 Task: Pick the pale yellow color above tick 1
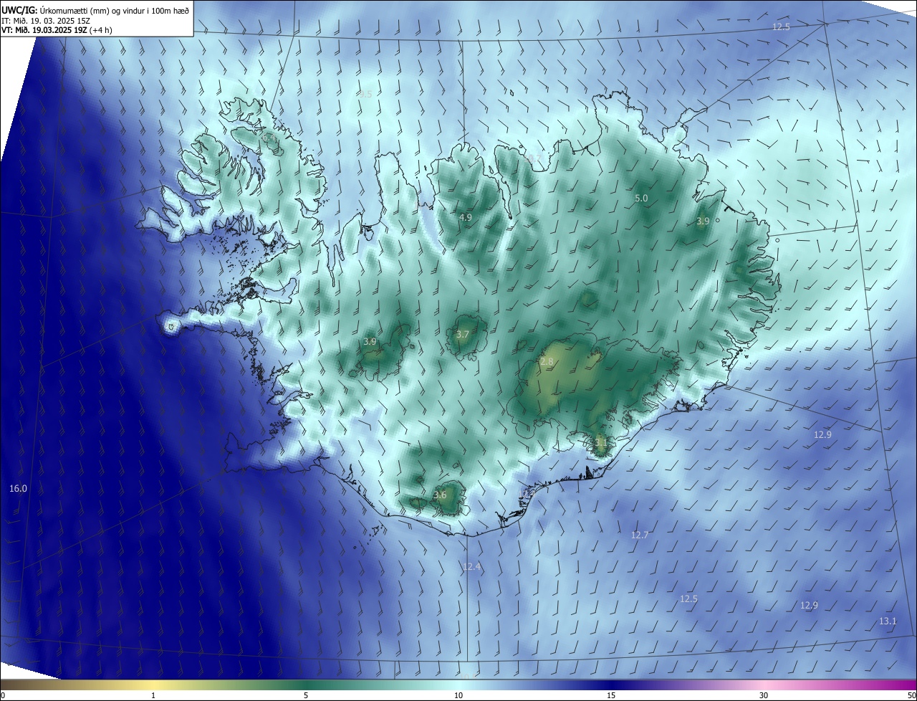tap(153, 685)
